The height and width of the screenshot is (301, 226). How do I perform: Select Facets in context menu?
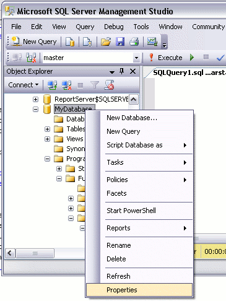[139, 193]
